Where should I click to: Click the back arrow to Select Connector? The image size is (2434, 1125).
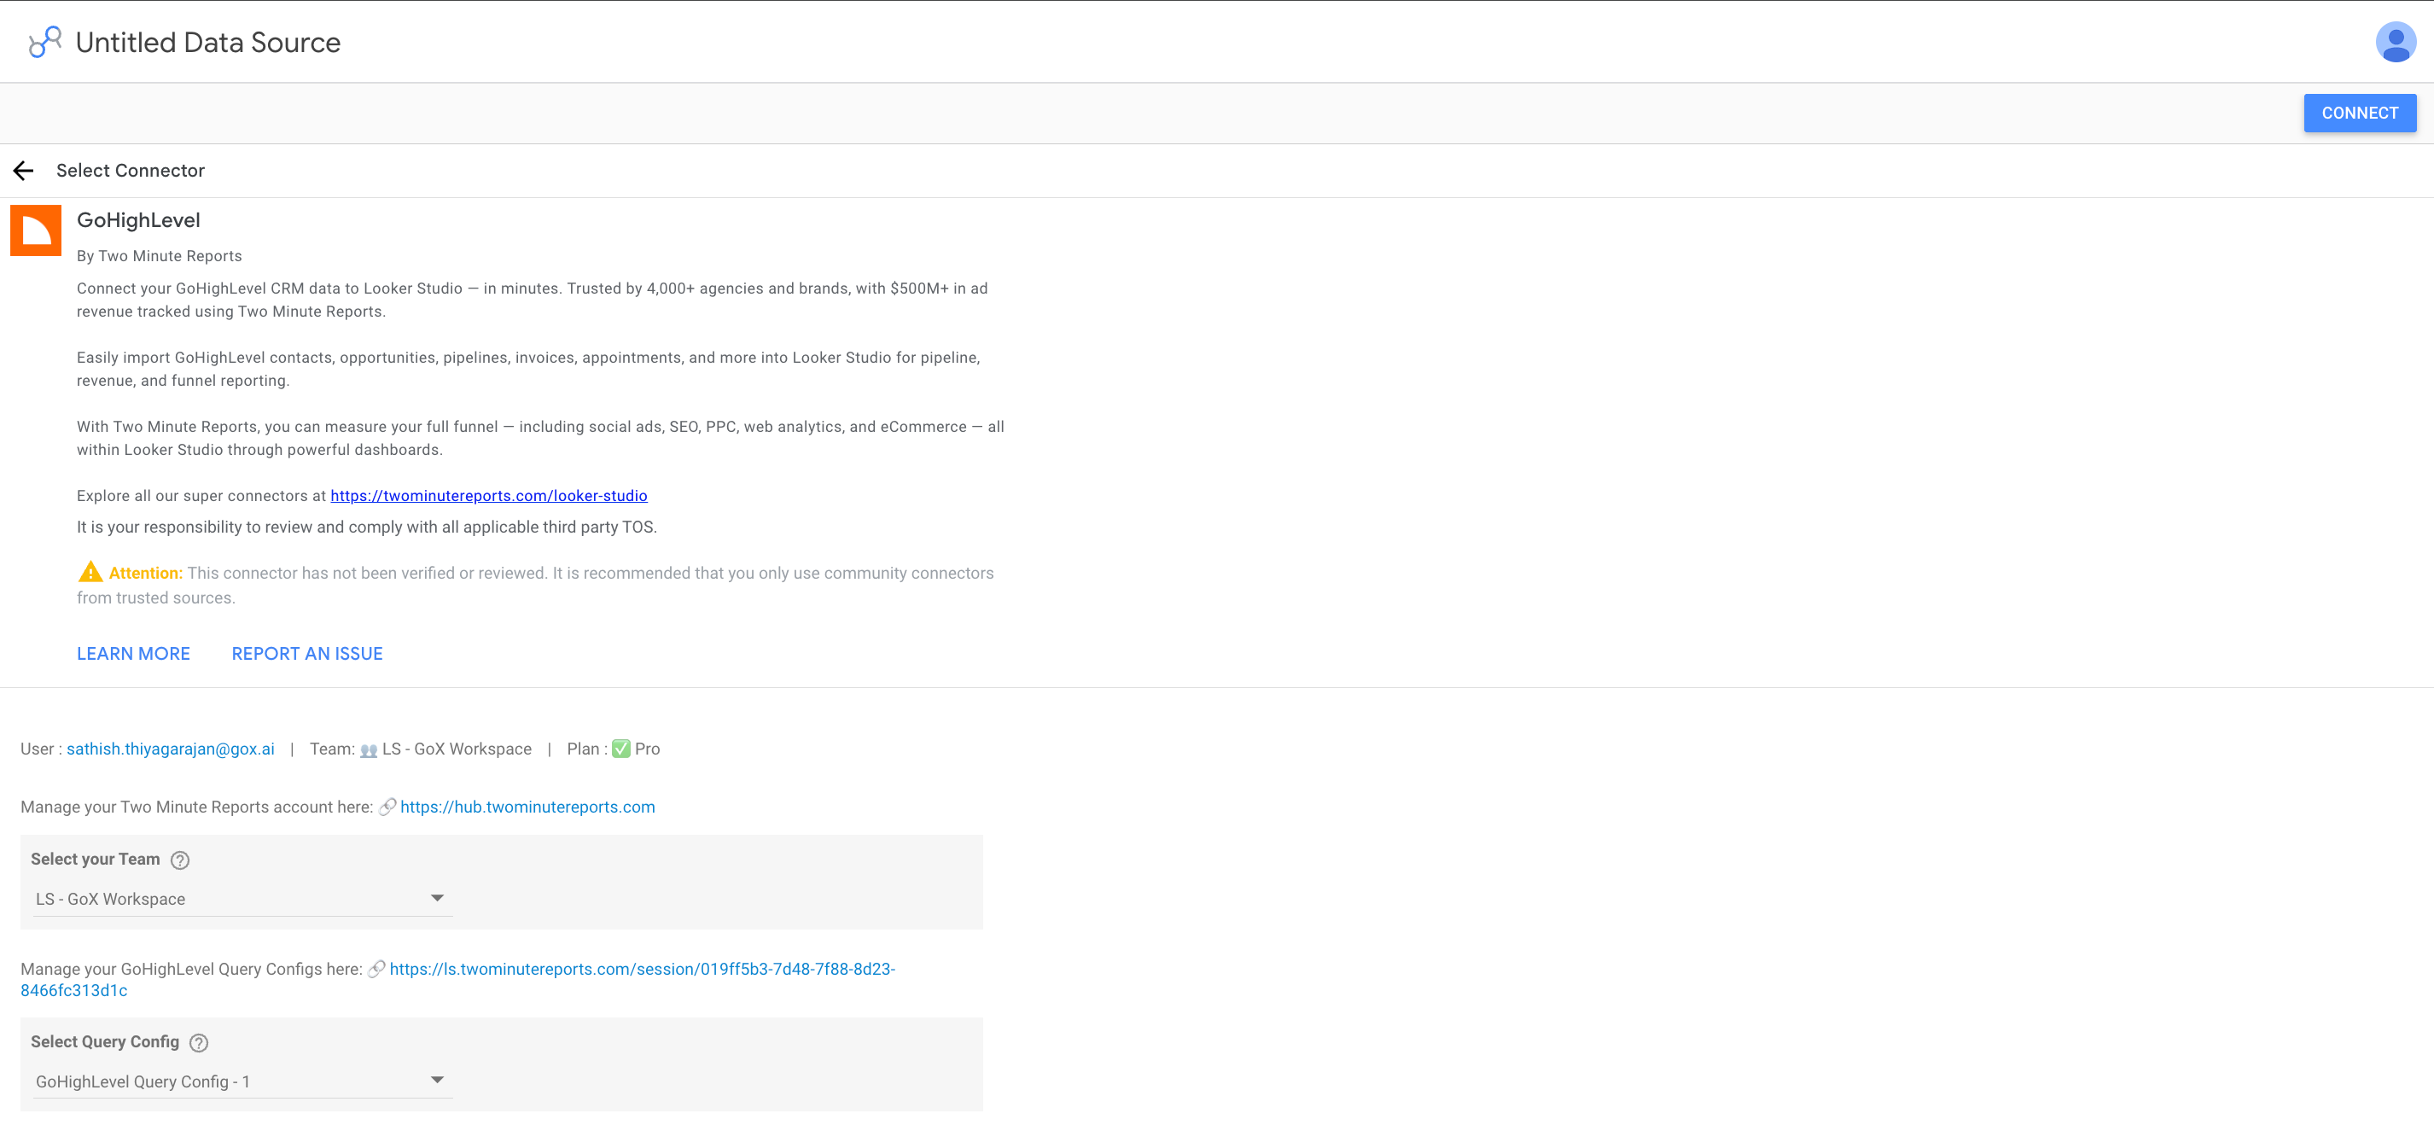point(24,170)
